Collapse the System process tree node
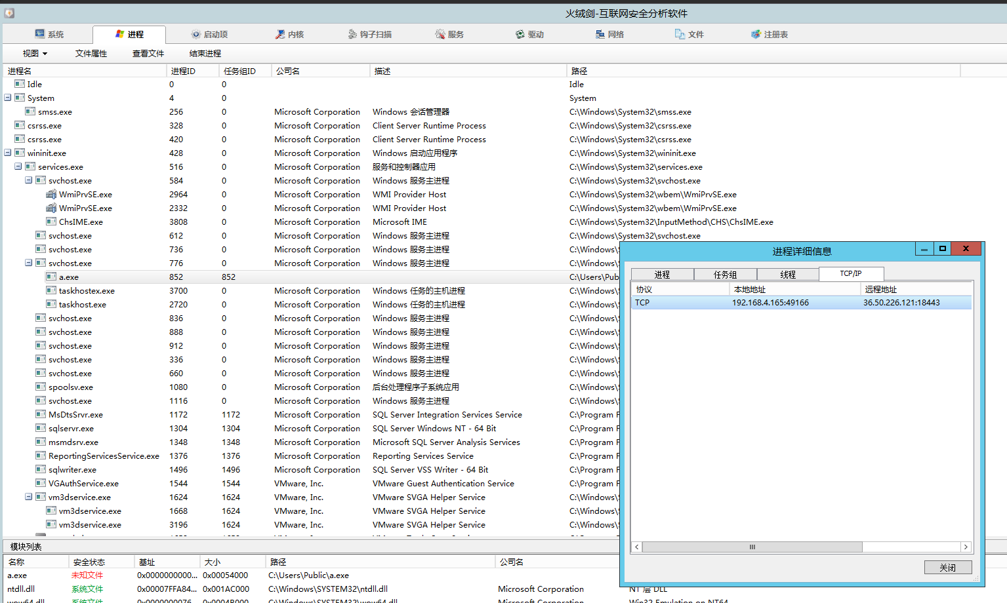The image size is (1007, 603). pos(8,98)
